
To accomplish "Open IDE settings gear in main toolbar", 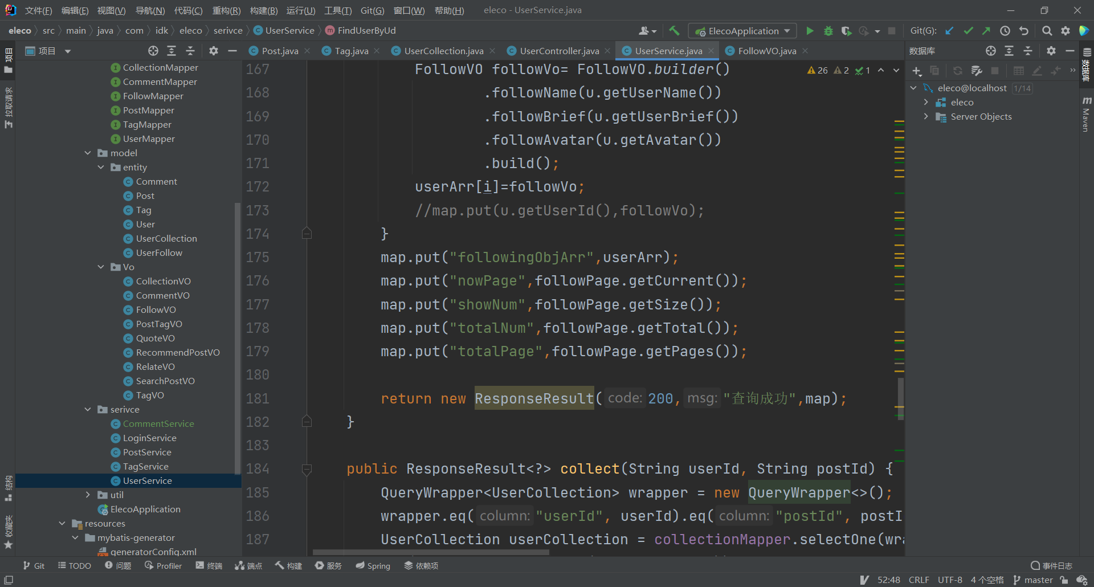I will [1066, 31].
